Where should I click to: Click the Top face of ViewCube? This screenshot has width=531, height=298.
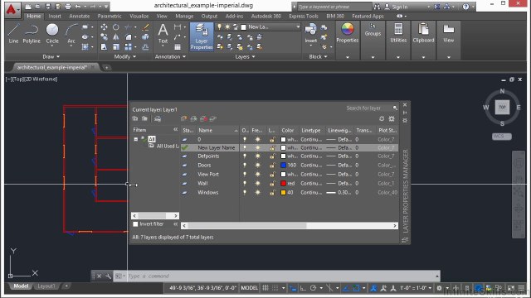pyautogui.click(x=502, y=107)
